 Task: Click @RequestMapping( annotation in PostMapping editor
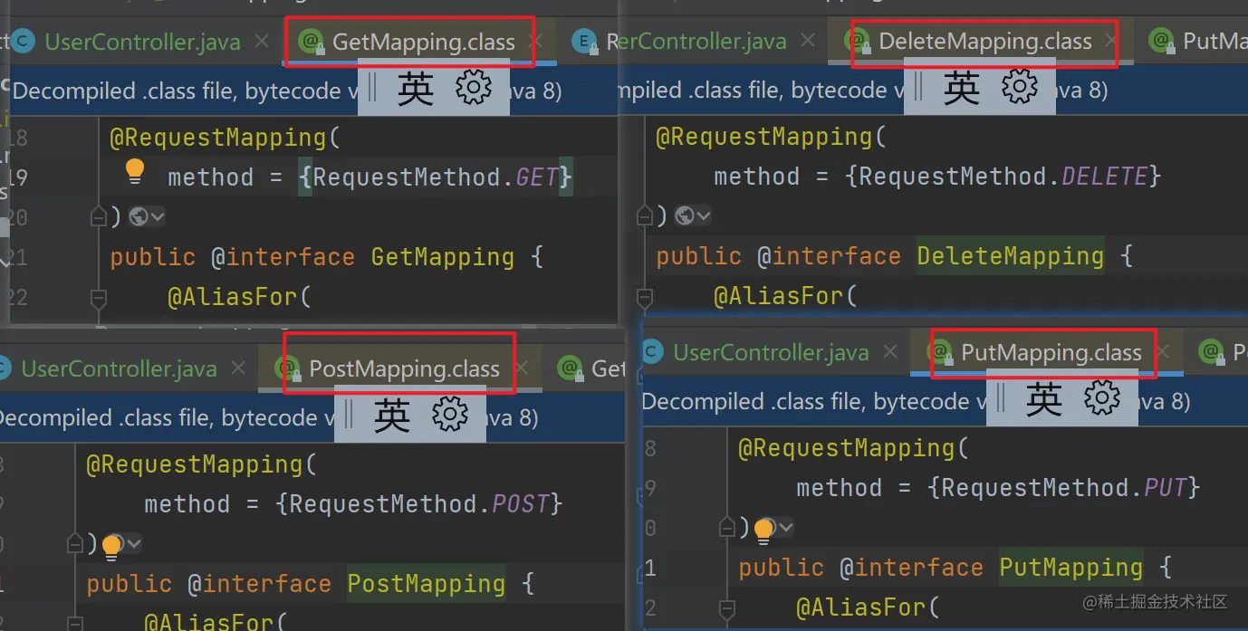pos(201,464)
